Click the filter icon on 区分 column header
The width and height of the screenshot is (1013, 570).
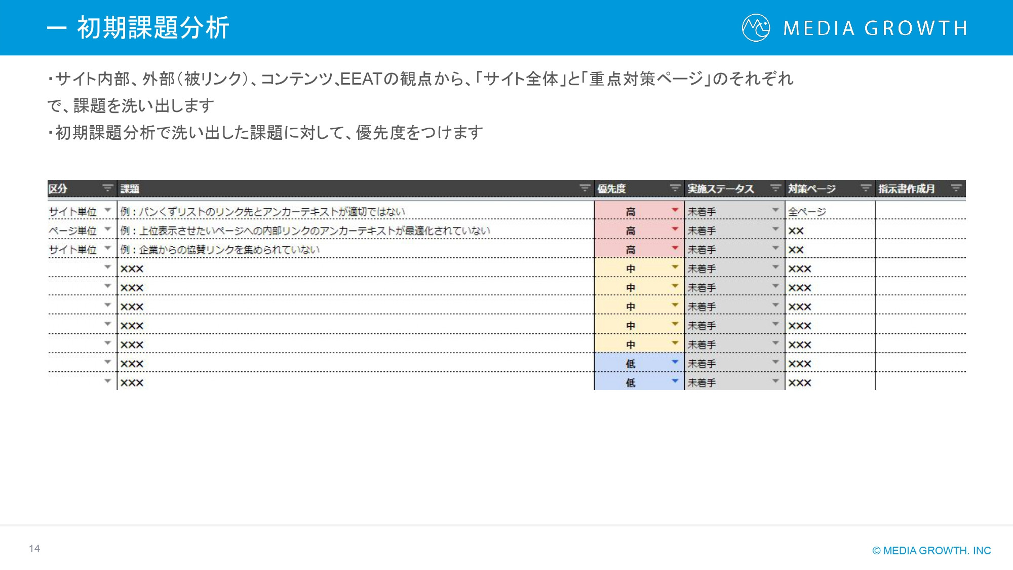pos(107,188)
